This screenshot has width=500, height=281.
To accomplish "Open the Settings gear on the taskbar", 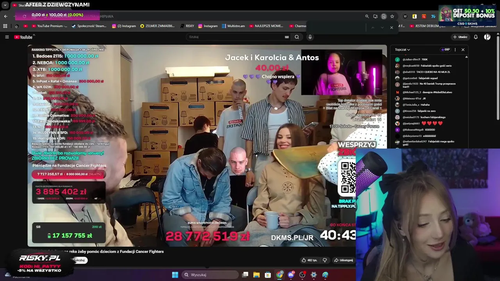I will coord(314,275).
